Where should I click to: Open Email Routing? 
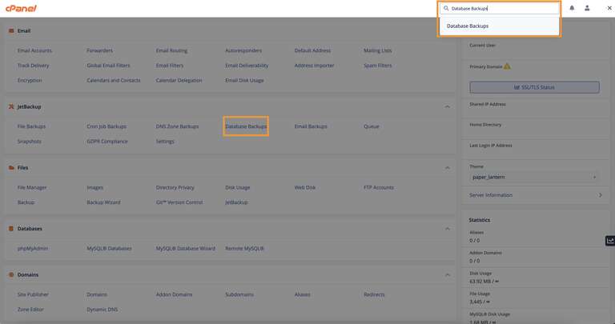click(x=171, y=50)
